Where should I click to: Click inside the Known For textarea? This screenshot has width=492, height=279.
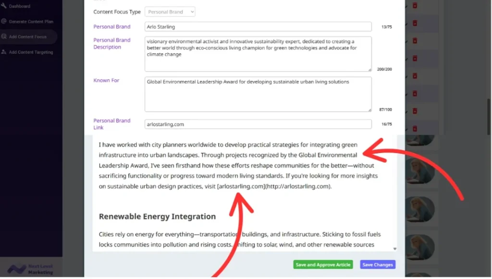(x=258, y=94)
